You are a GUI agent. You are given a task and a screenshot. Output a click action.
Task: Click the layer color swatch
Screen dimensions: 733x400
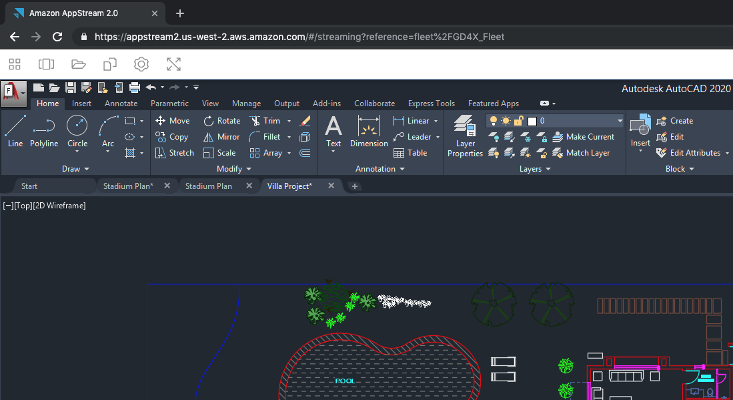point(532,121)
